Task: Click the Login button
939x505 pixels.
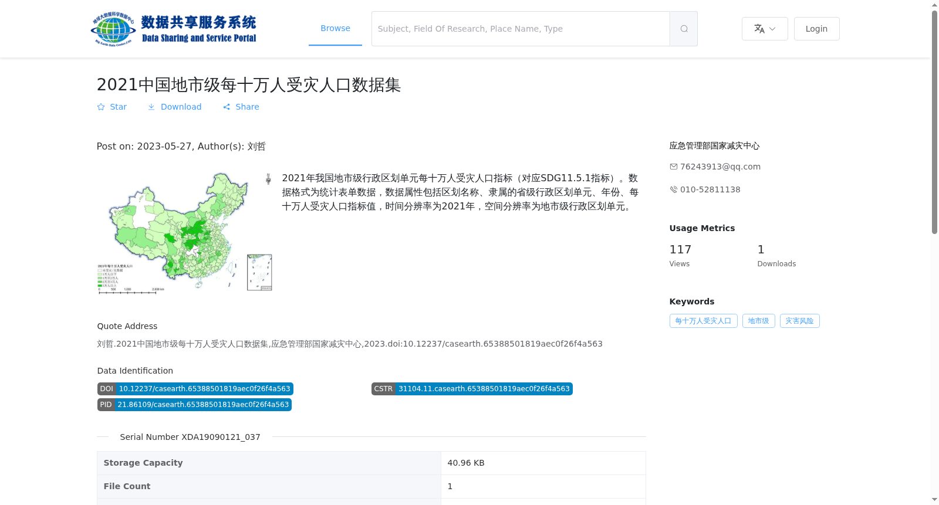Action: [x=816, y=29]
